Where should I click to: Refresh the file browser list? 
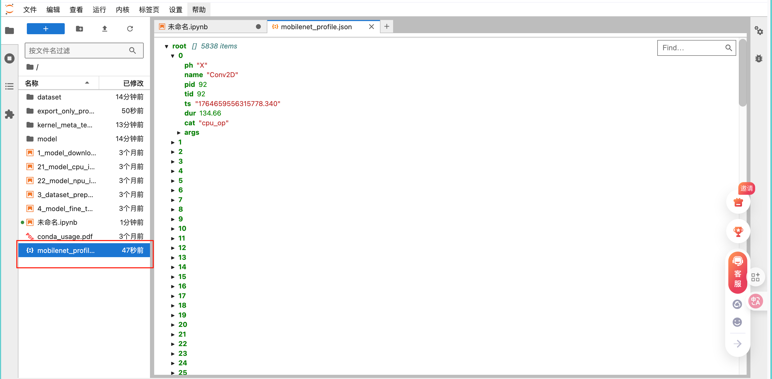tap(130, 29)
